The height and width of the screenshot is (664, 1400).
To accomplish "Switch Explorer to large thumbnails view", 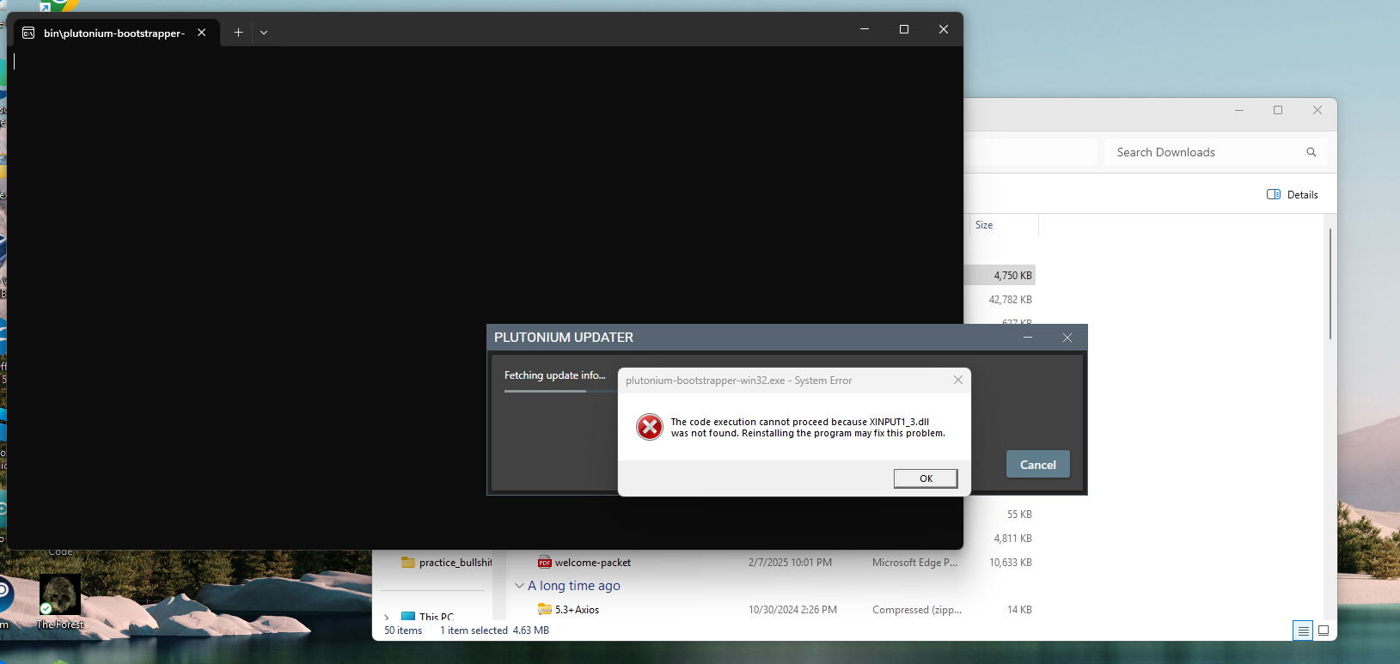I will [x=1324, y=630].
